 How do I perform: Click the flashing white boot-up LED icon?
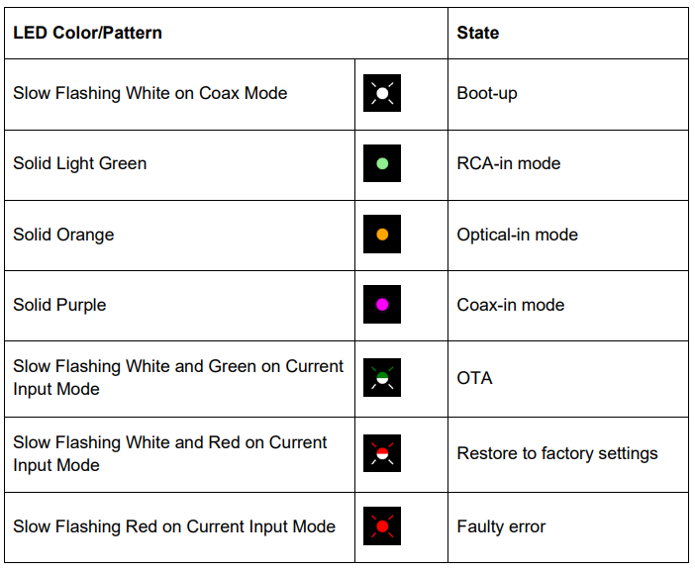[x=382, y=93]
